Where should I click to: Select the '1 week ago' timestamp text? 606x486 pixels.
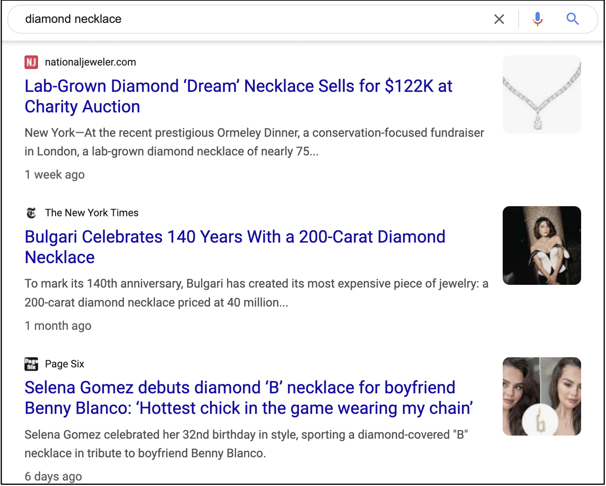55,175
